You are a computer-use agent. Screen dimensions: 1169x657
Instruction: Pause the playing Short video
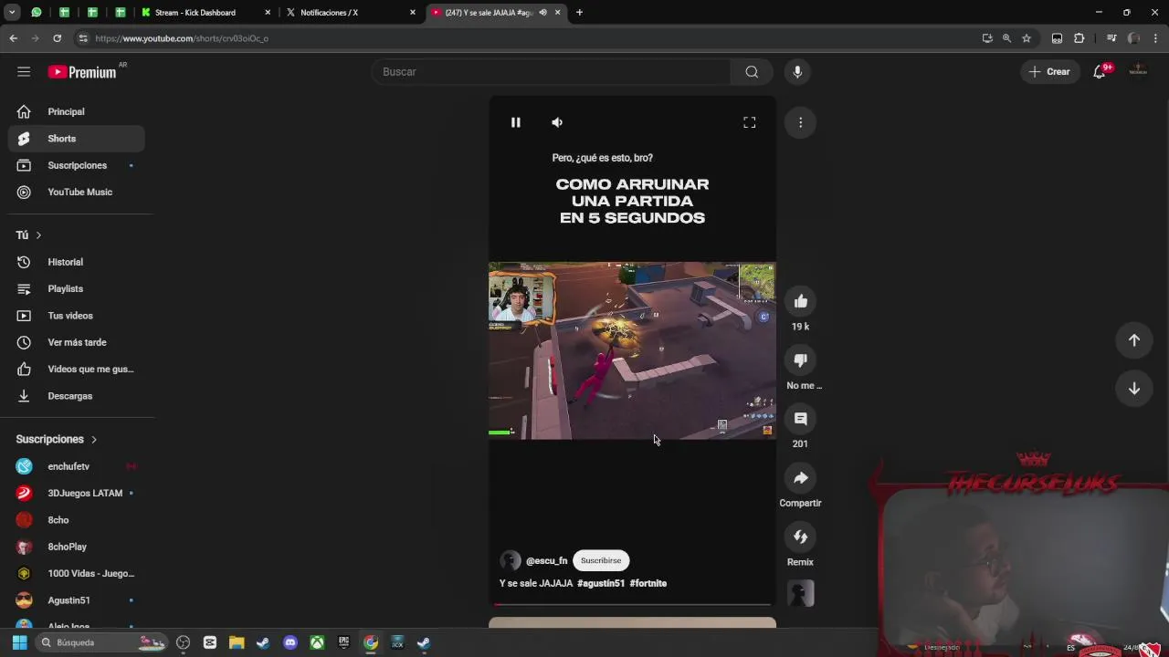[x=515, y=122]
